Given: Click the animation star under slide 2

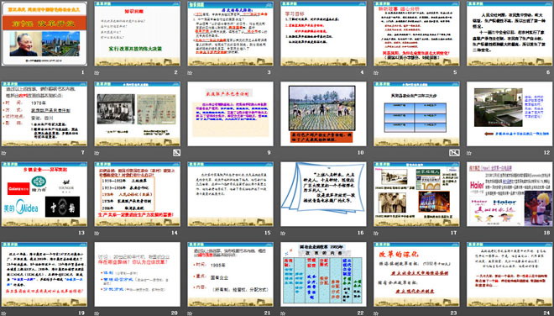Looking at the screenshot, I should pos(97,73).
